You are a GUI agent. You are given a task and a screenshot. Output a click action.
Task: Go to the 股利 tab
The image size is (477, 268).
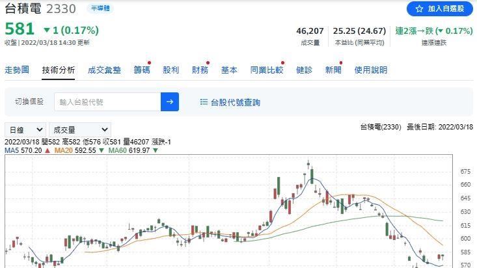tap(171, 70)
